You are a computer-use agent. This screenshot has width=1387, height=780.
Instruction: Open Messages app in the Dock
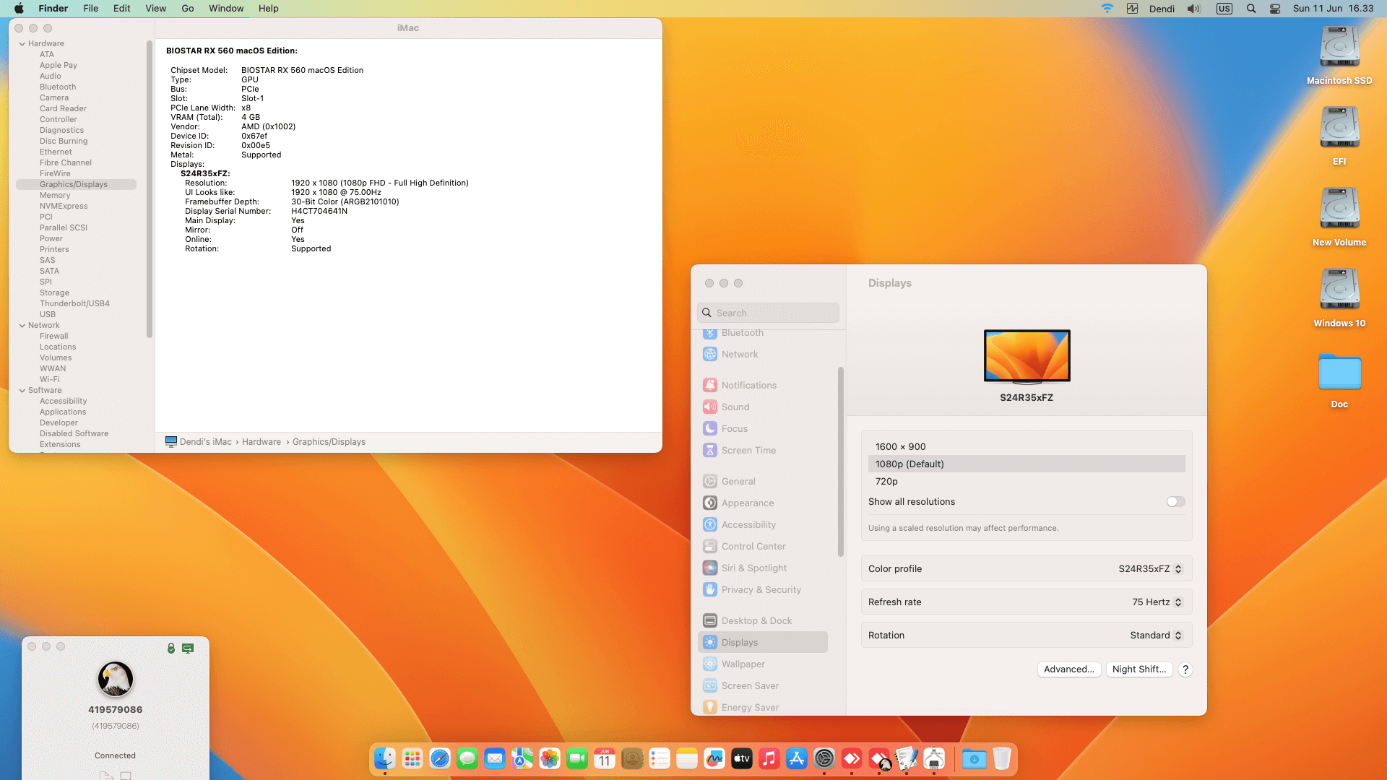467,758
